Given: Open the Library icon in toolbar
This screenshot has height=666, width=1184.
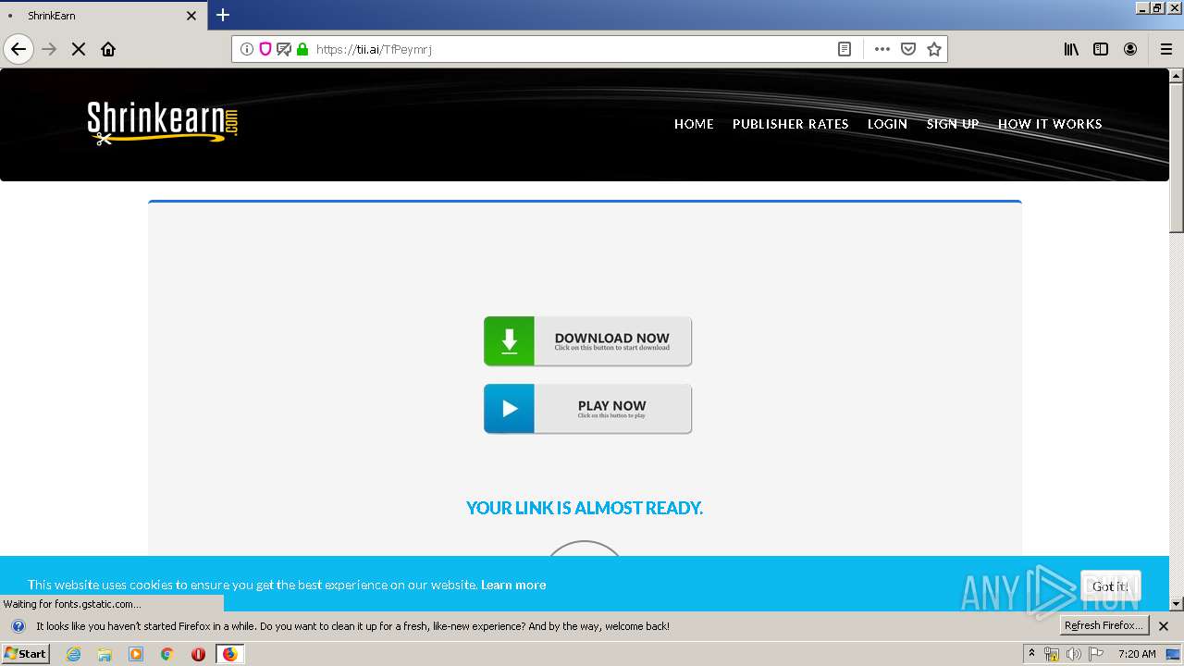Looking at the screenshot, I should [x=1071, y=49].
